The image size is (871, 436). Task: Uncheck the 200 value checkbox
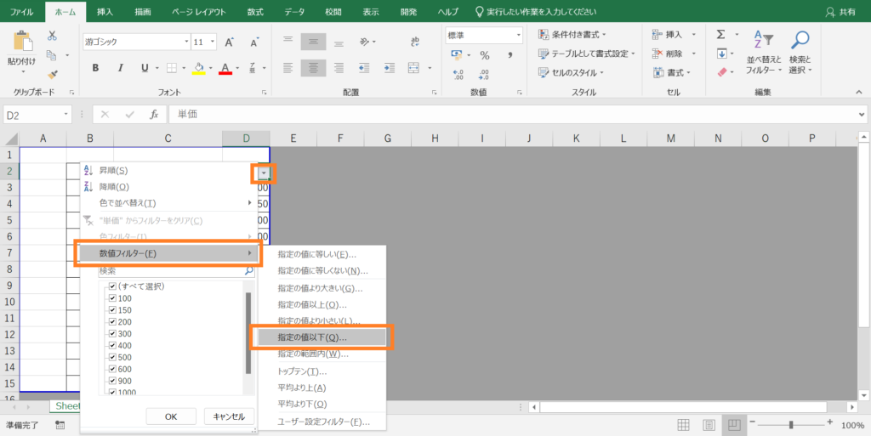113,322
